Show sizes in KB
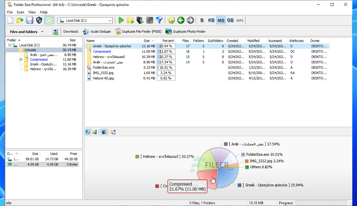Screen dimensions: 357x206 (x=211, y=20)
